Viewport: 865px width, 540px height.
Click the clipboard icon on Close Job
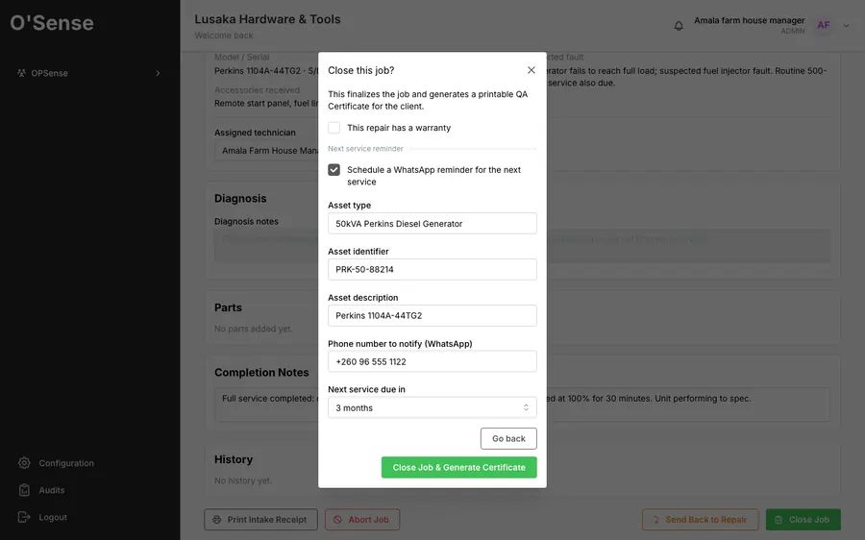tap(778, 520)
